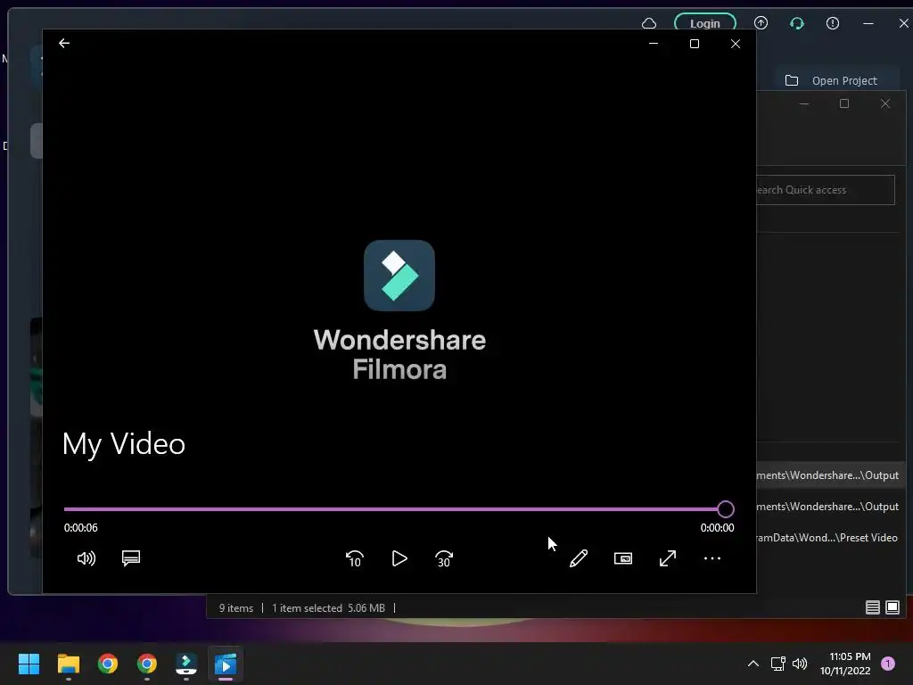Open File Explorer from the taskbar
Viewport: 913px width, 685px height.
click(68, 664)
